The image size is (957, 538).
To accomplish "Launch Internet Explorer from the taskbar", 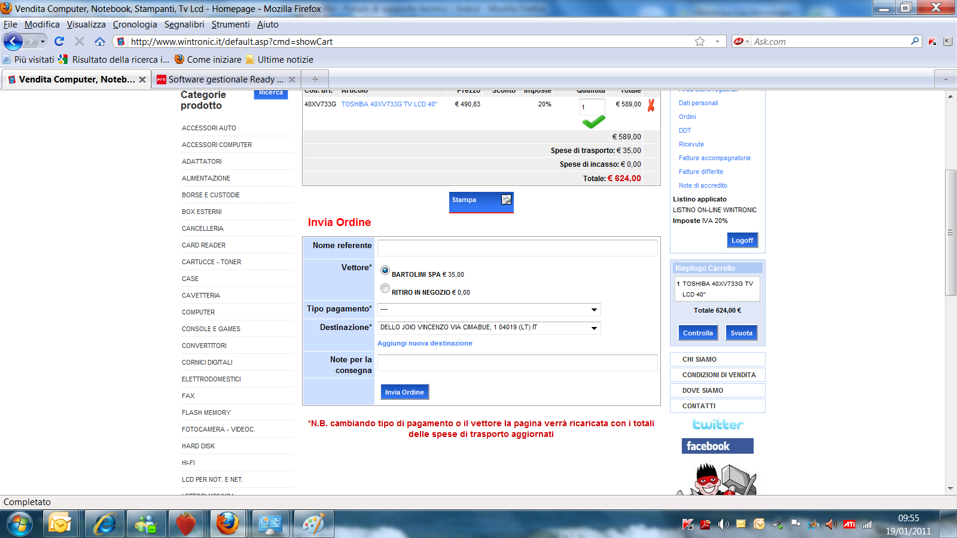I will coord(105,524).
